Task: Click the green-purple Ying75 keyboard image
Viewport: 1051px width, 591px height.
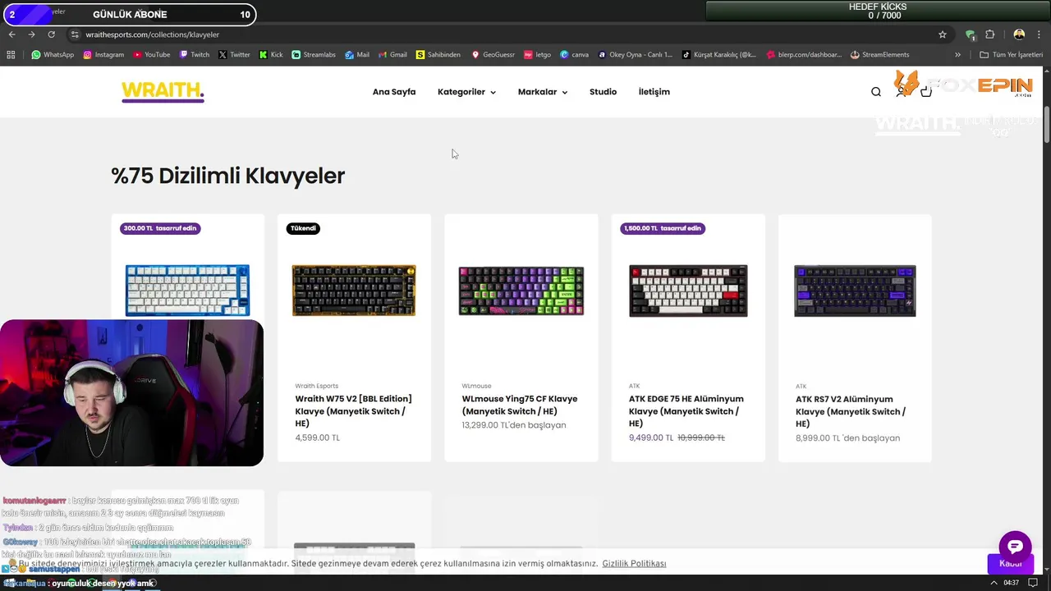Action: point(521,291)
